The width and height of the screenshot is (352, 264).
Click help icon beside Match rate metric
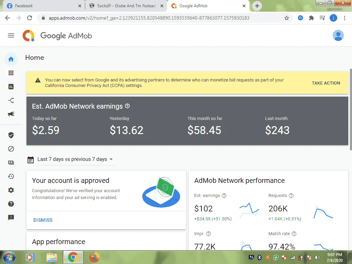[294, 234]
